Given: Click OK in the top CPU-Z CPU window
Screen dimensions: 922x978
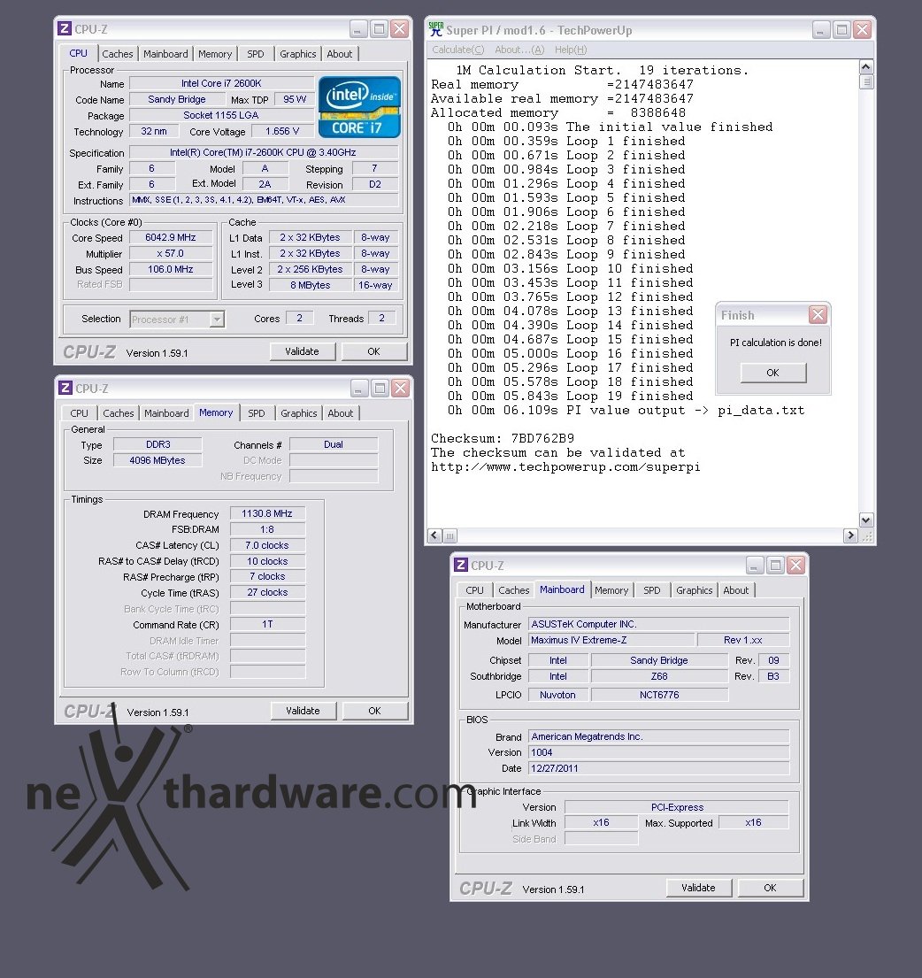Looking at the screenshot, I should tap(374, 351).
